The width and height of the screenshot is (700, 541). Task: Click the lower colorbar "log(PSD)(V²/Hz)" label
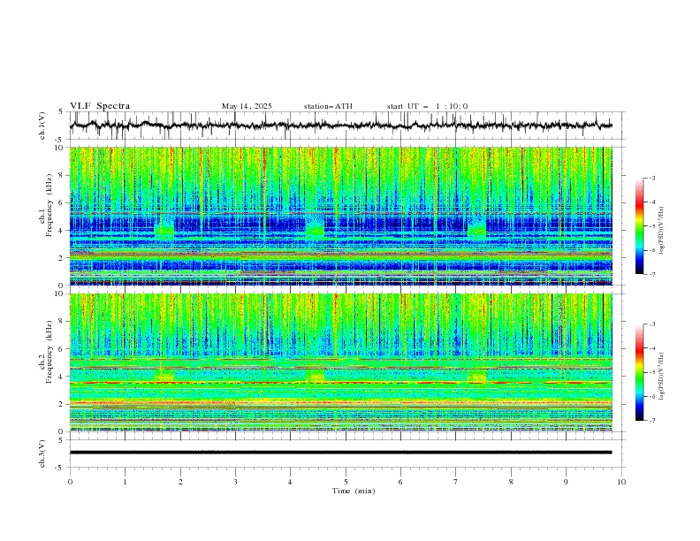tap(661, 377)
